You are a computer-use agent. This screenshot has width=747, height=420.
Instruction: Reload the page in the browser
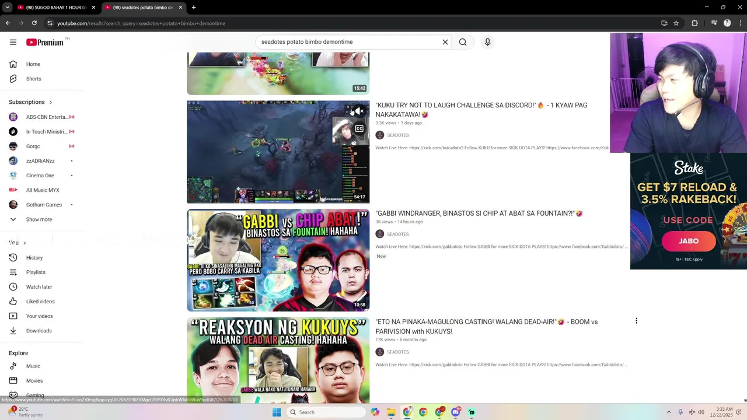coord(34,23)
